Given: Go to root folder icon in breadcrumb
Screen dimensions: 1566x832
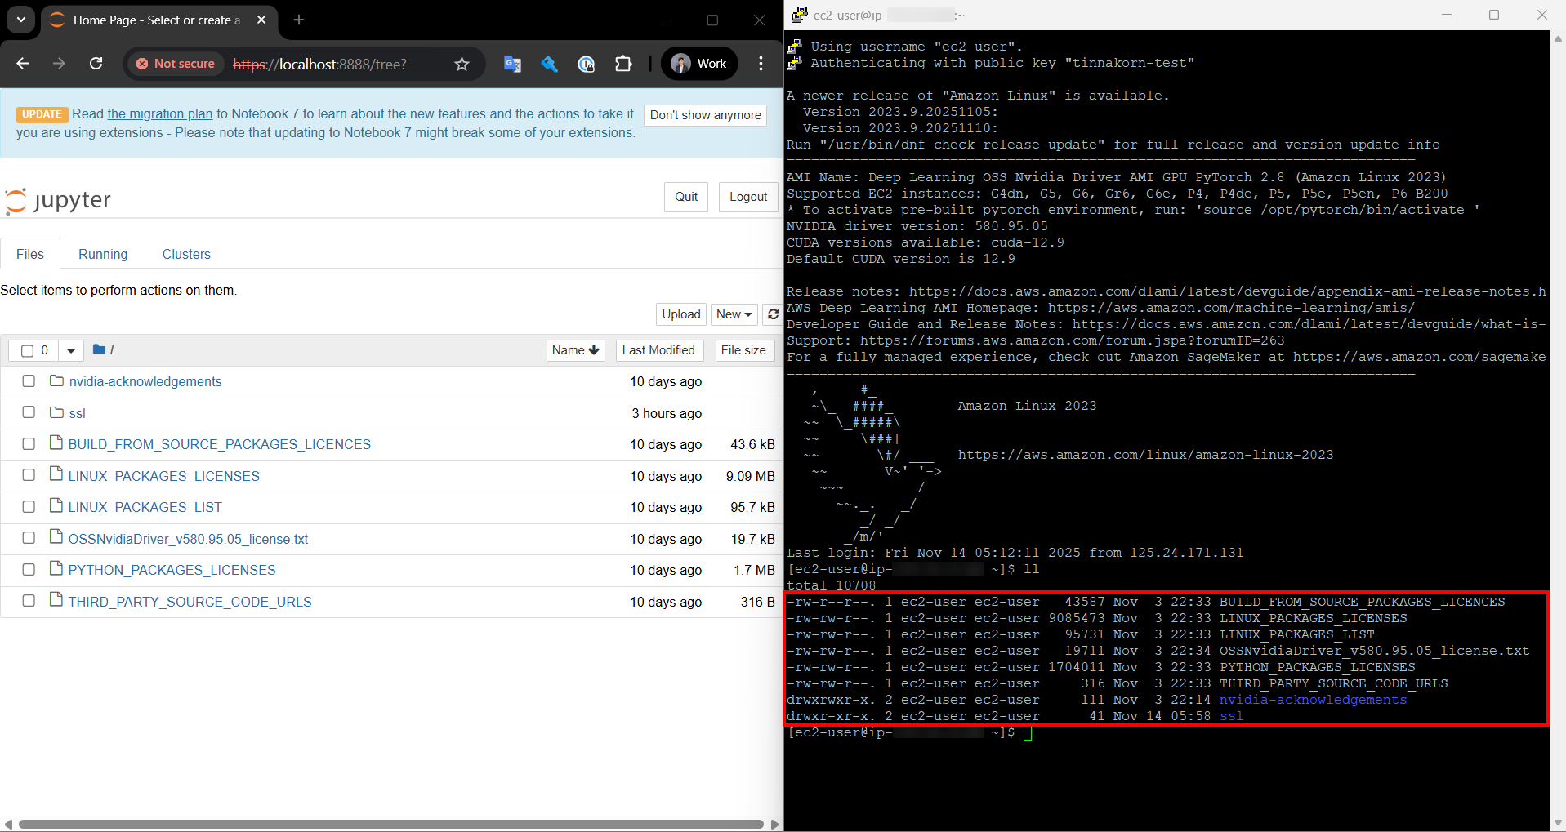Looking at the screenshot, I should pos(99,349).
